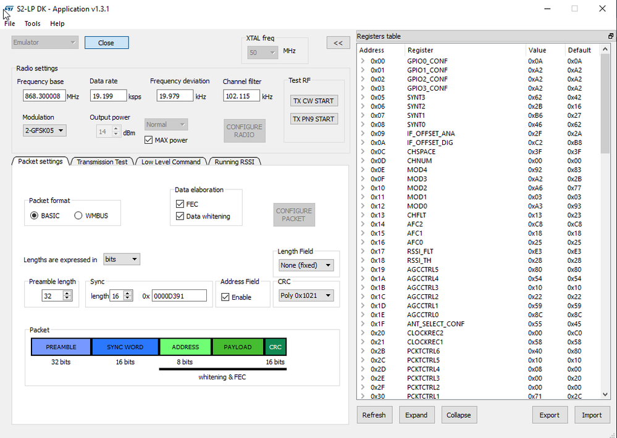Expand register row 0x0E MOD4
Image resolution: width=617 pixels, height=438 pixels.
363,170
